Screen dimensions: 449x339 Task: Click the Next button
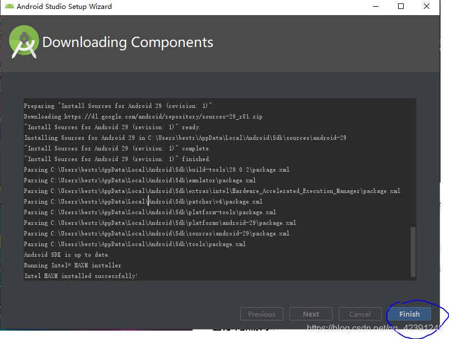[x=311, y=314]
